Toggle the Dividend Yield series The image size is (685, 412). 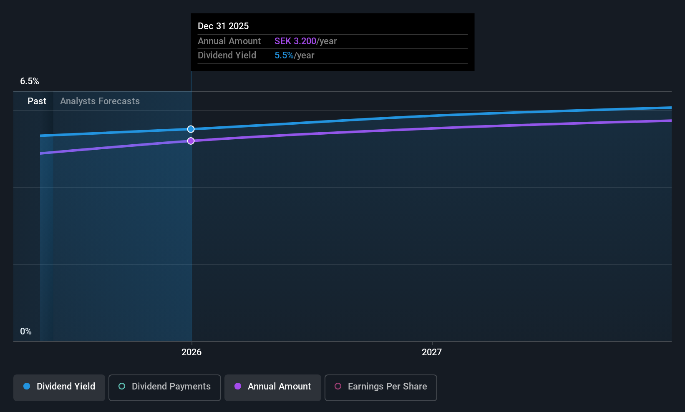[x=59, y=387]
